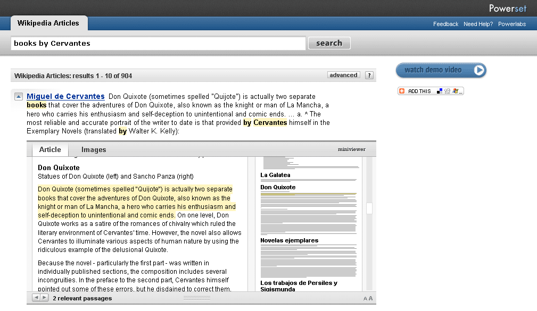Share via the Windows Live icon

[x=455, y=91]
